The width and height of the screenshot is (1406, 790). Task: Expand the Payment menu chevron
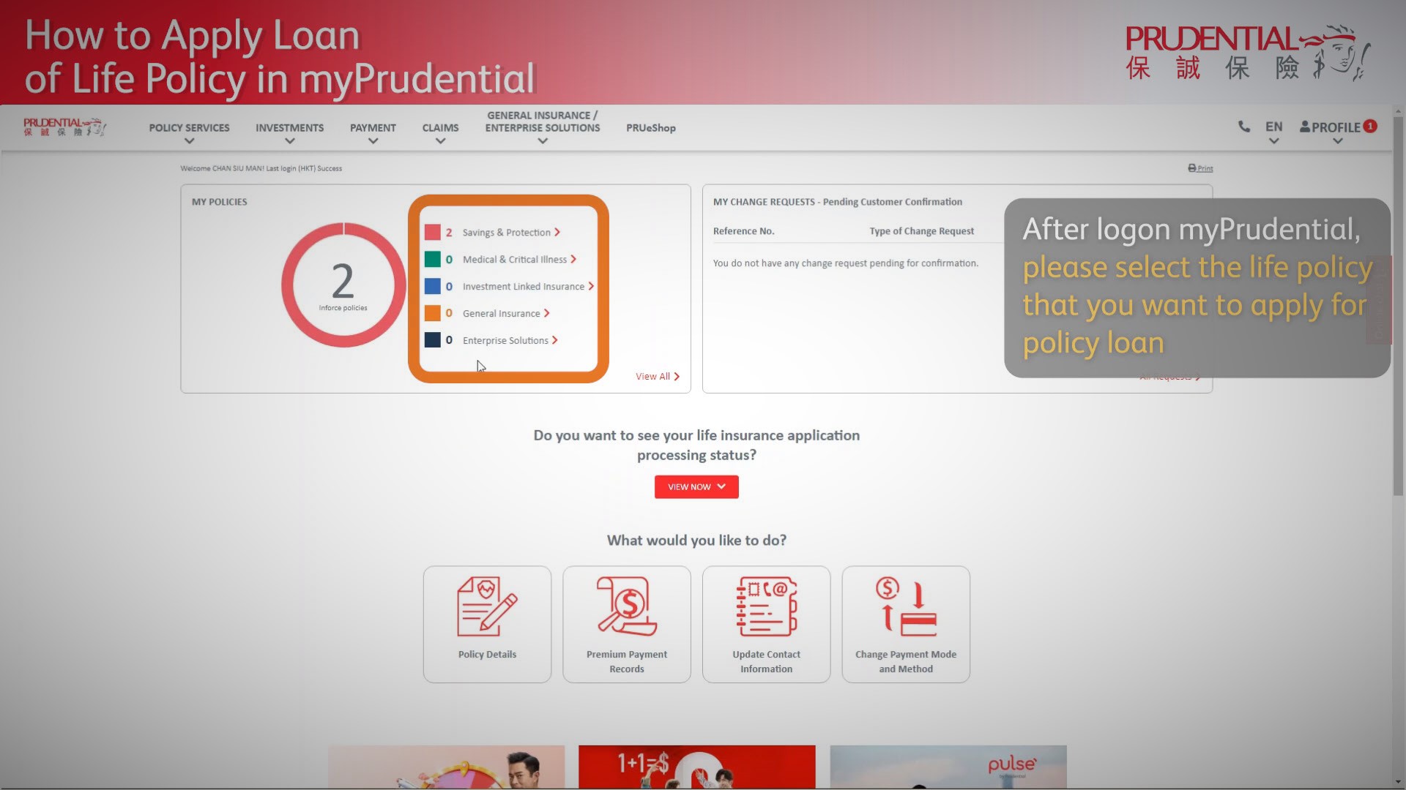point(373,141)
